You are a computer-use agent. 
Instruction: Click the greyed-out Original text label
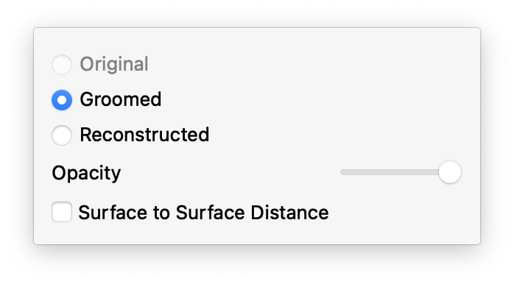114,64
